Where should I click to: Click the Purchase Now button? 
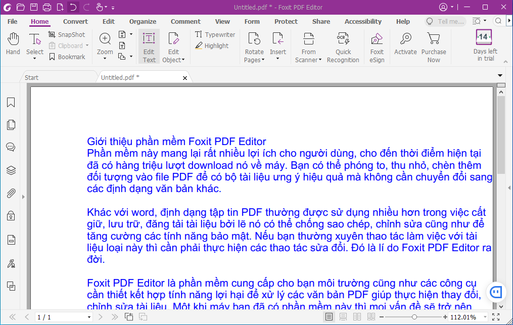[434, 47]
